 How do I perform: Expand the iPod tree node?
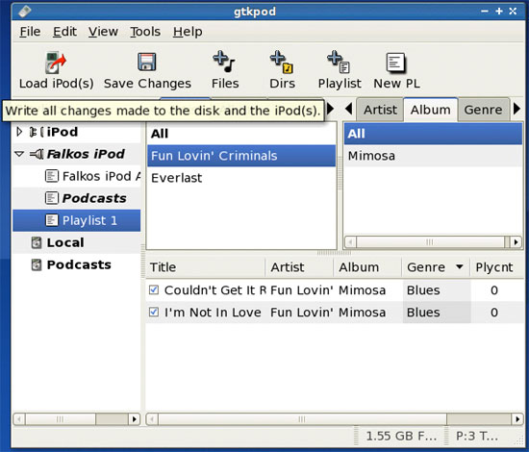point(19,132)
